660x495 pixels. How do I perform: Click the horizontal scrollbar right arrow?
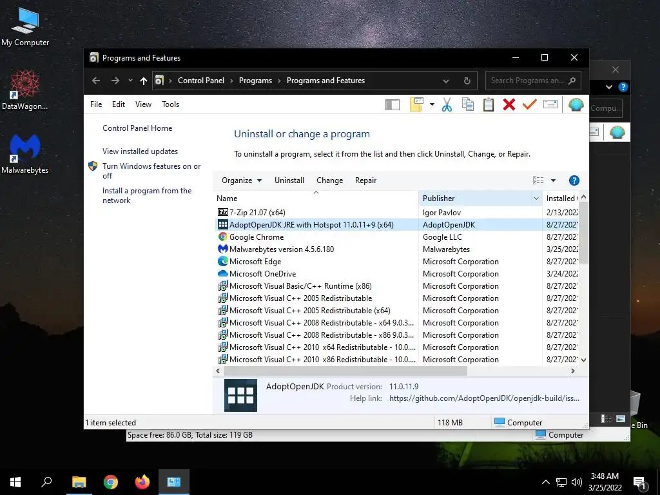pos(572,371)
